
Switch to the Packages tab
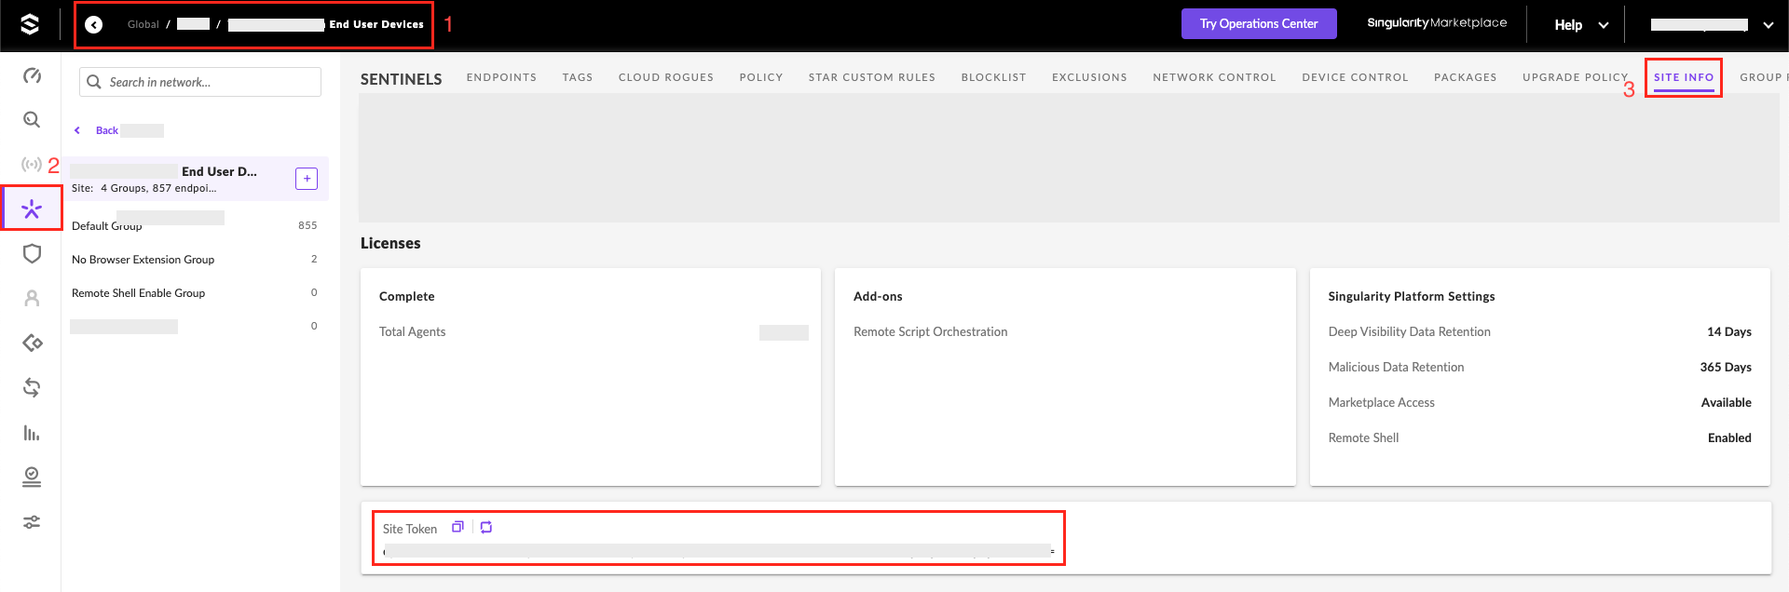click(1465, 77)
